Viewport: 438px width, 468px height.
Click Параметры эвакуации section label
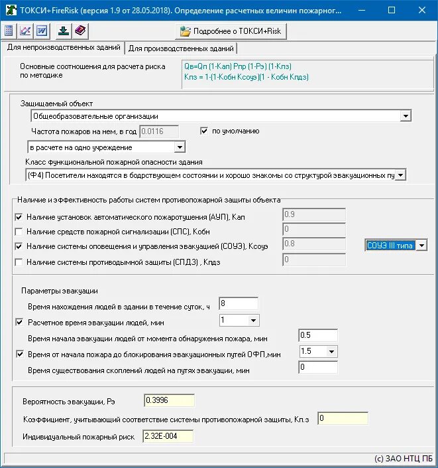point(60,291)
